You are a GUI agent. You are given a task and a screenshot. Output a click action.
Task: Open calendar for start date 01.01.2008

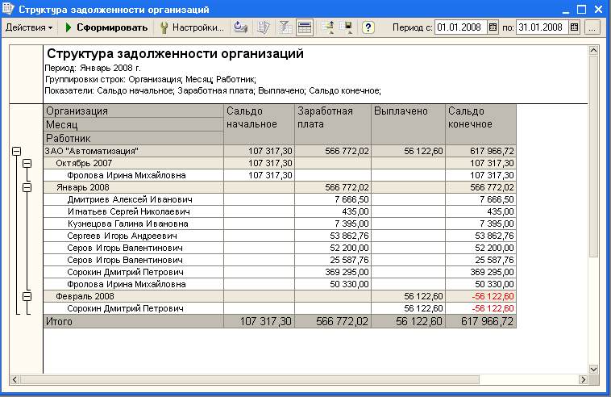click(x=493, y=27)
